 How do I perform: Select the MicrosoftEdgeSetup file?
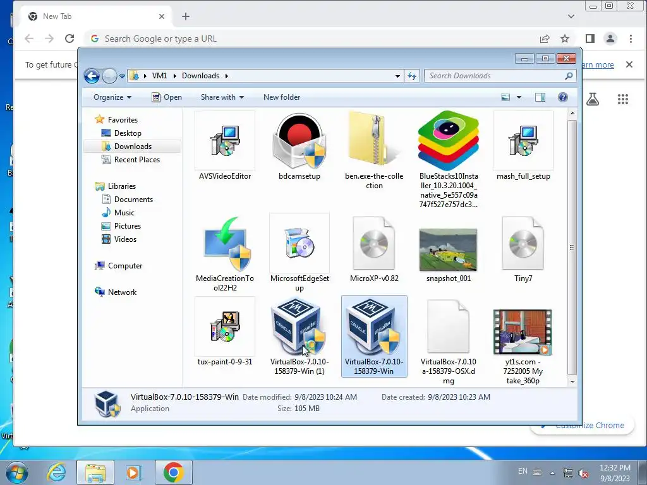tap(299, 253)
